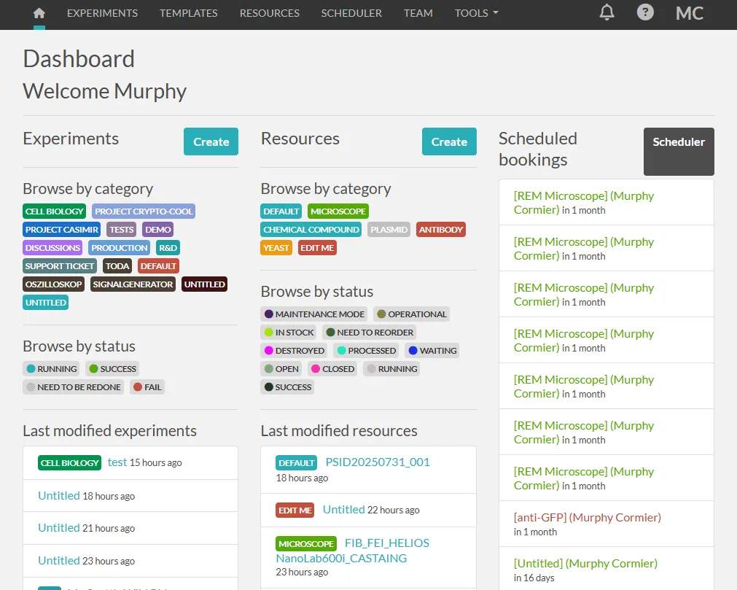737x590 pixels.
Task: Filter experiments by NEED TO BE REDONE status
Action: [x=74, y=387]
